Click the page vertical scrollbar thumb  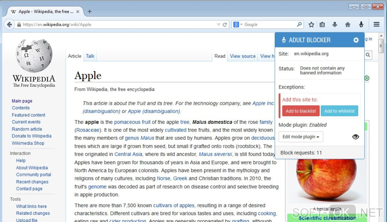coord(381,46)
